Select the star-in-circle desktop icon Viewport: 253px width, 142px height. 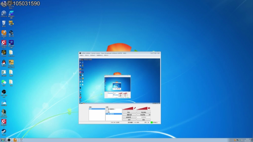pyautogui.click(x=4, y=13)
